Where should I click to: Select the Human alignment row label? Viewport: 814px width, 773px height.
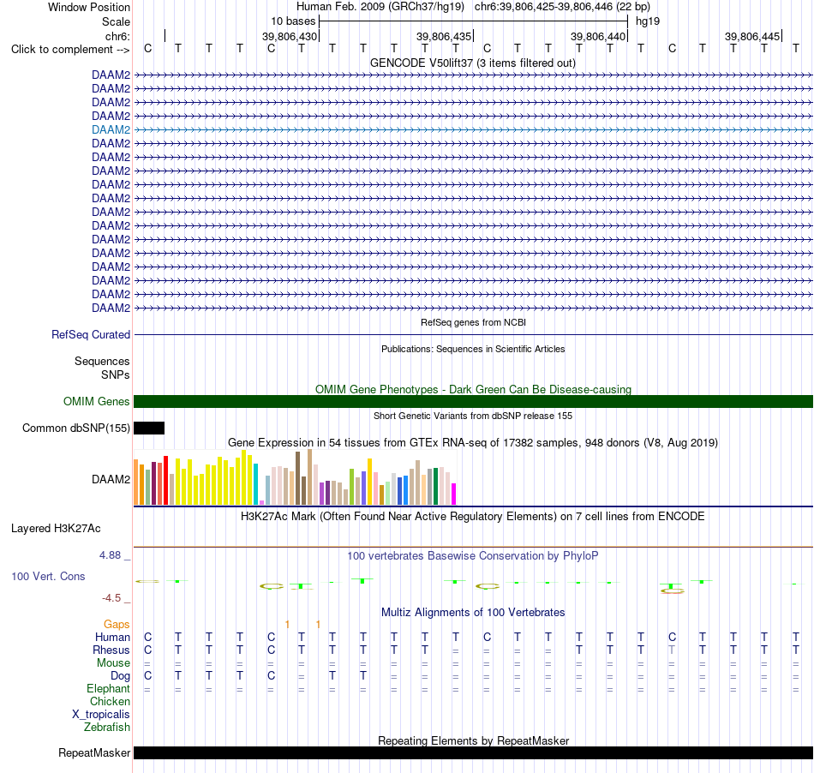click(112, 638)
